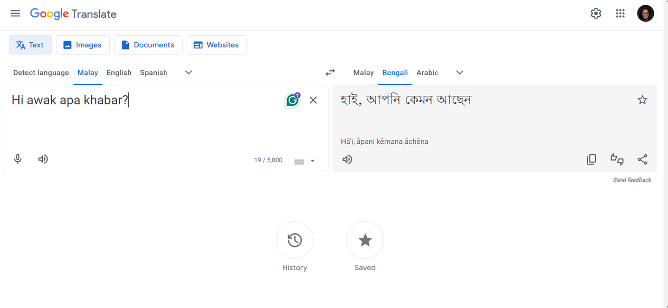Listen to the Bengali translation
Image resolution: width=668 pixels, height=308 pixels.
(347, 160)
